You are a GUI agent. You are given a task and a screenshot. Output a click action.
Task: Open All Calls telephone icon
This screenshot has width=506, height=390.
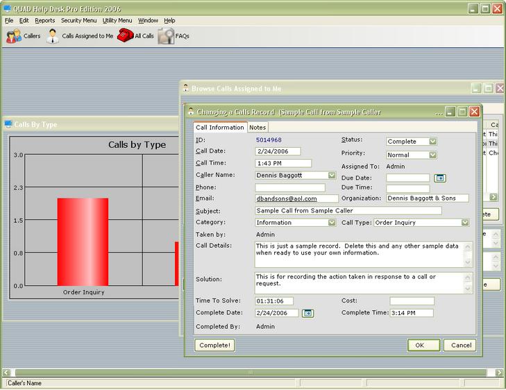click(x=125, y=36)
